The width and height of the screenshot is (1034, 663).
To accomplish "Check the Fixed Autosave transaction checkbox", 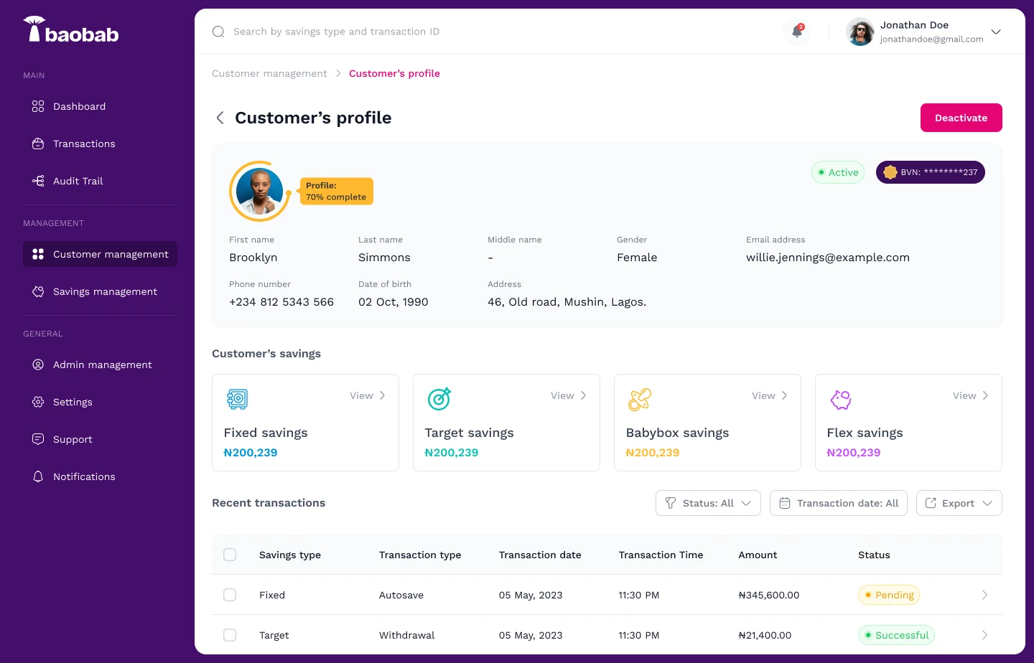I will click(x=230, y=595).
